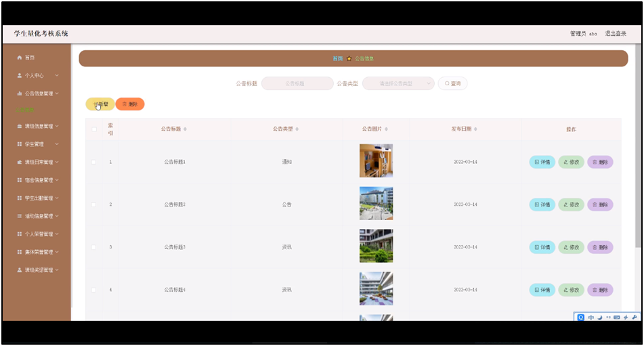Screen dimensions: 644x346
Task: Click purple 删除 for row 公告标题2
Action: click(x=600, y=204)
